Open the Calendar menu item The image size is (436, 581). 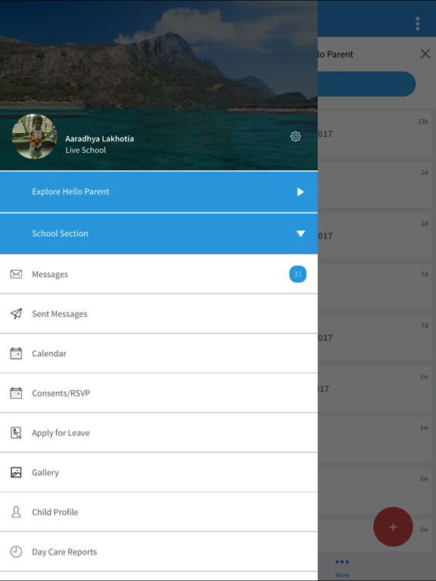point(159,353)
